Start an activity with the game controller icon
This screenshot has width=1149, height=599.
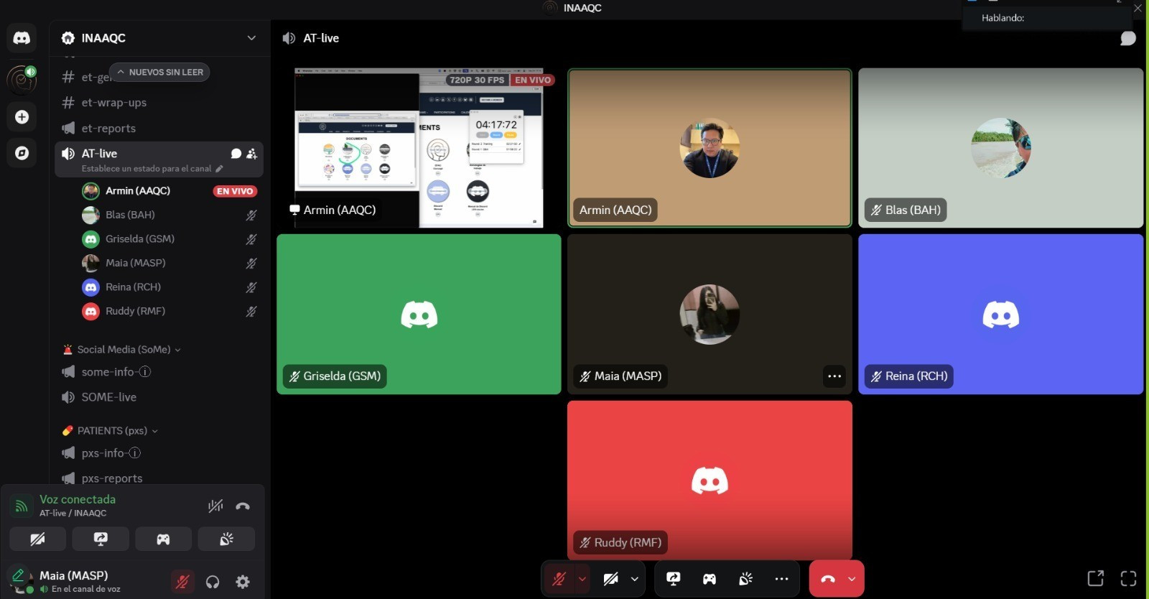[x=709, y=579]
